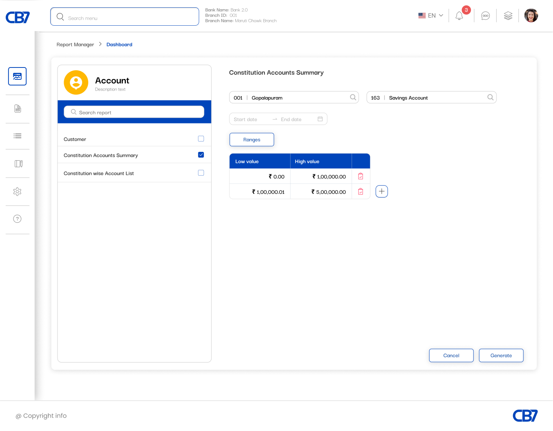
Task: Open the EN language dropdown
Action: (x=431, y=16)
